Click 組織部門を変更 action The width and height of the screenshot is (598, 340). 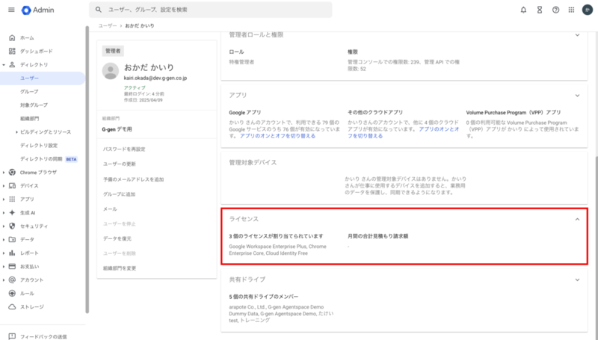[x=120, y=268]
